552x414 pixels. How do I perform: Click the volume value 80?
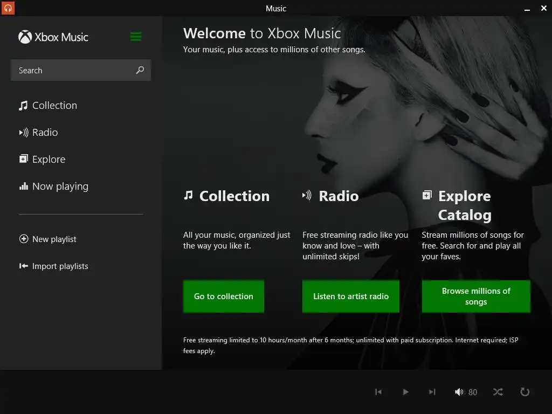point(473,392)
